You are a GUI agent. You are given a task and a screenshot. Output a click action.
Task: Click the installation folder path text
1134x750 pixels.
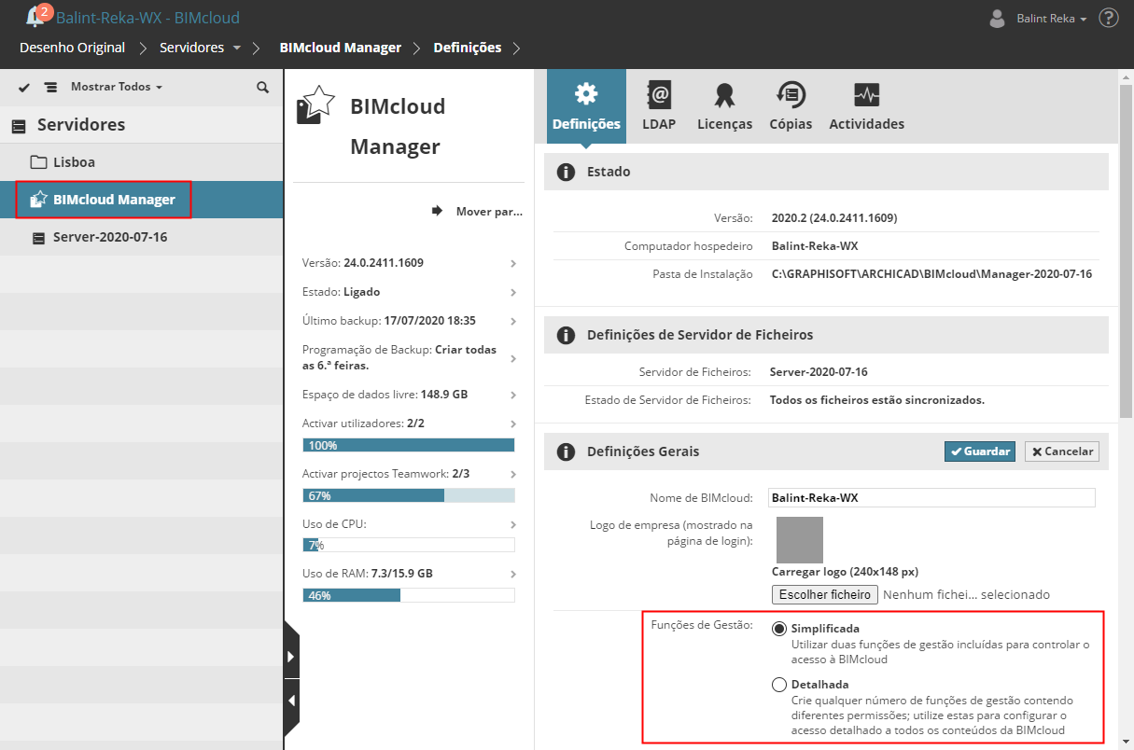pos(931,274)
